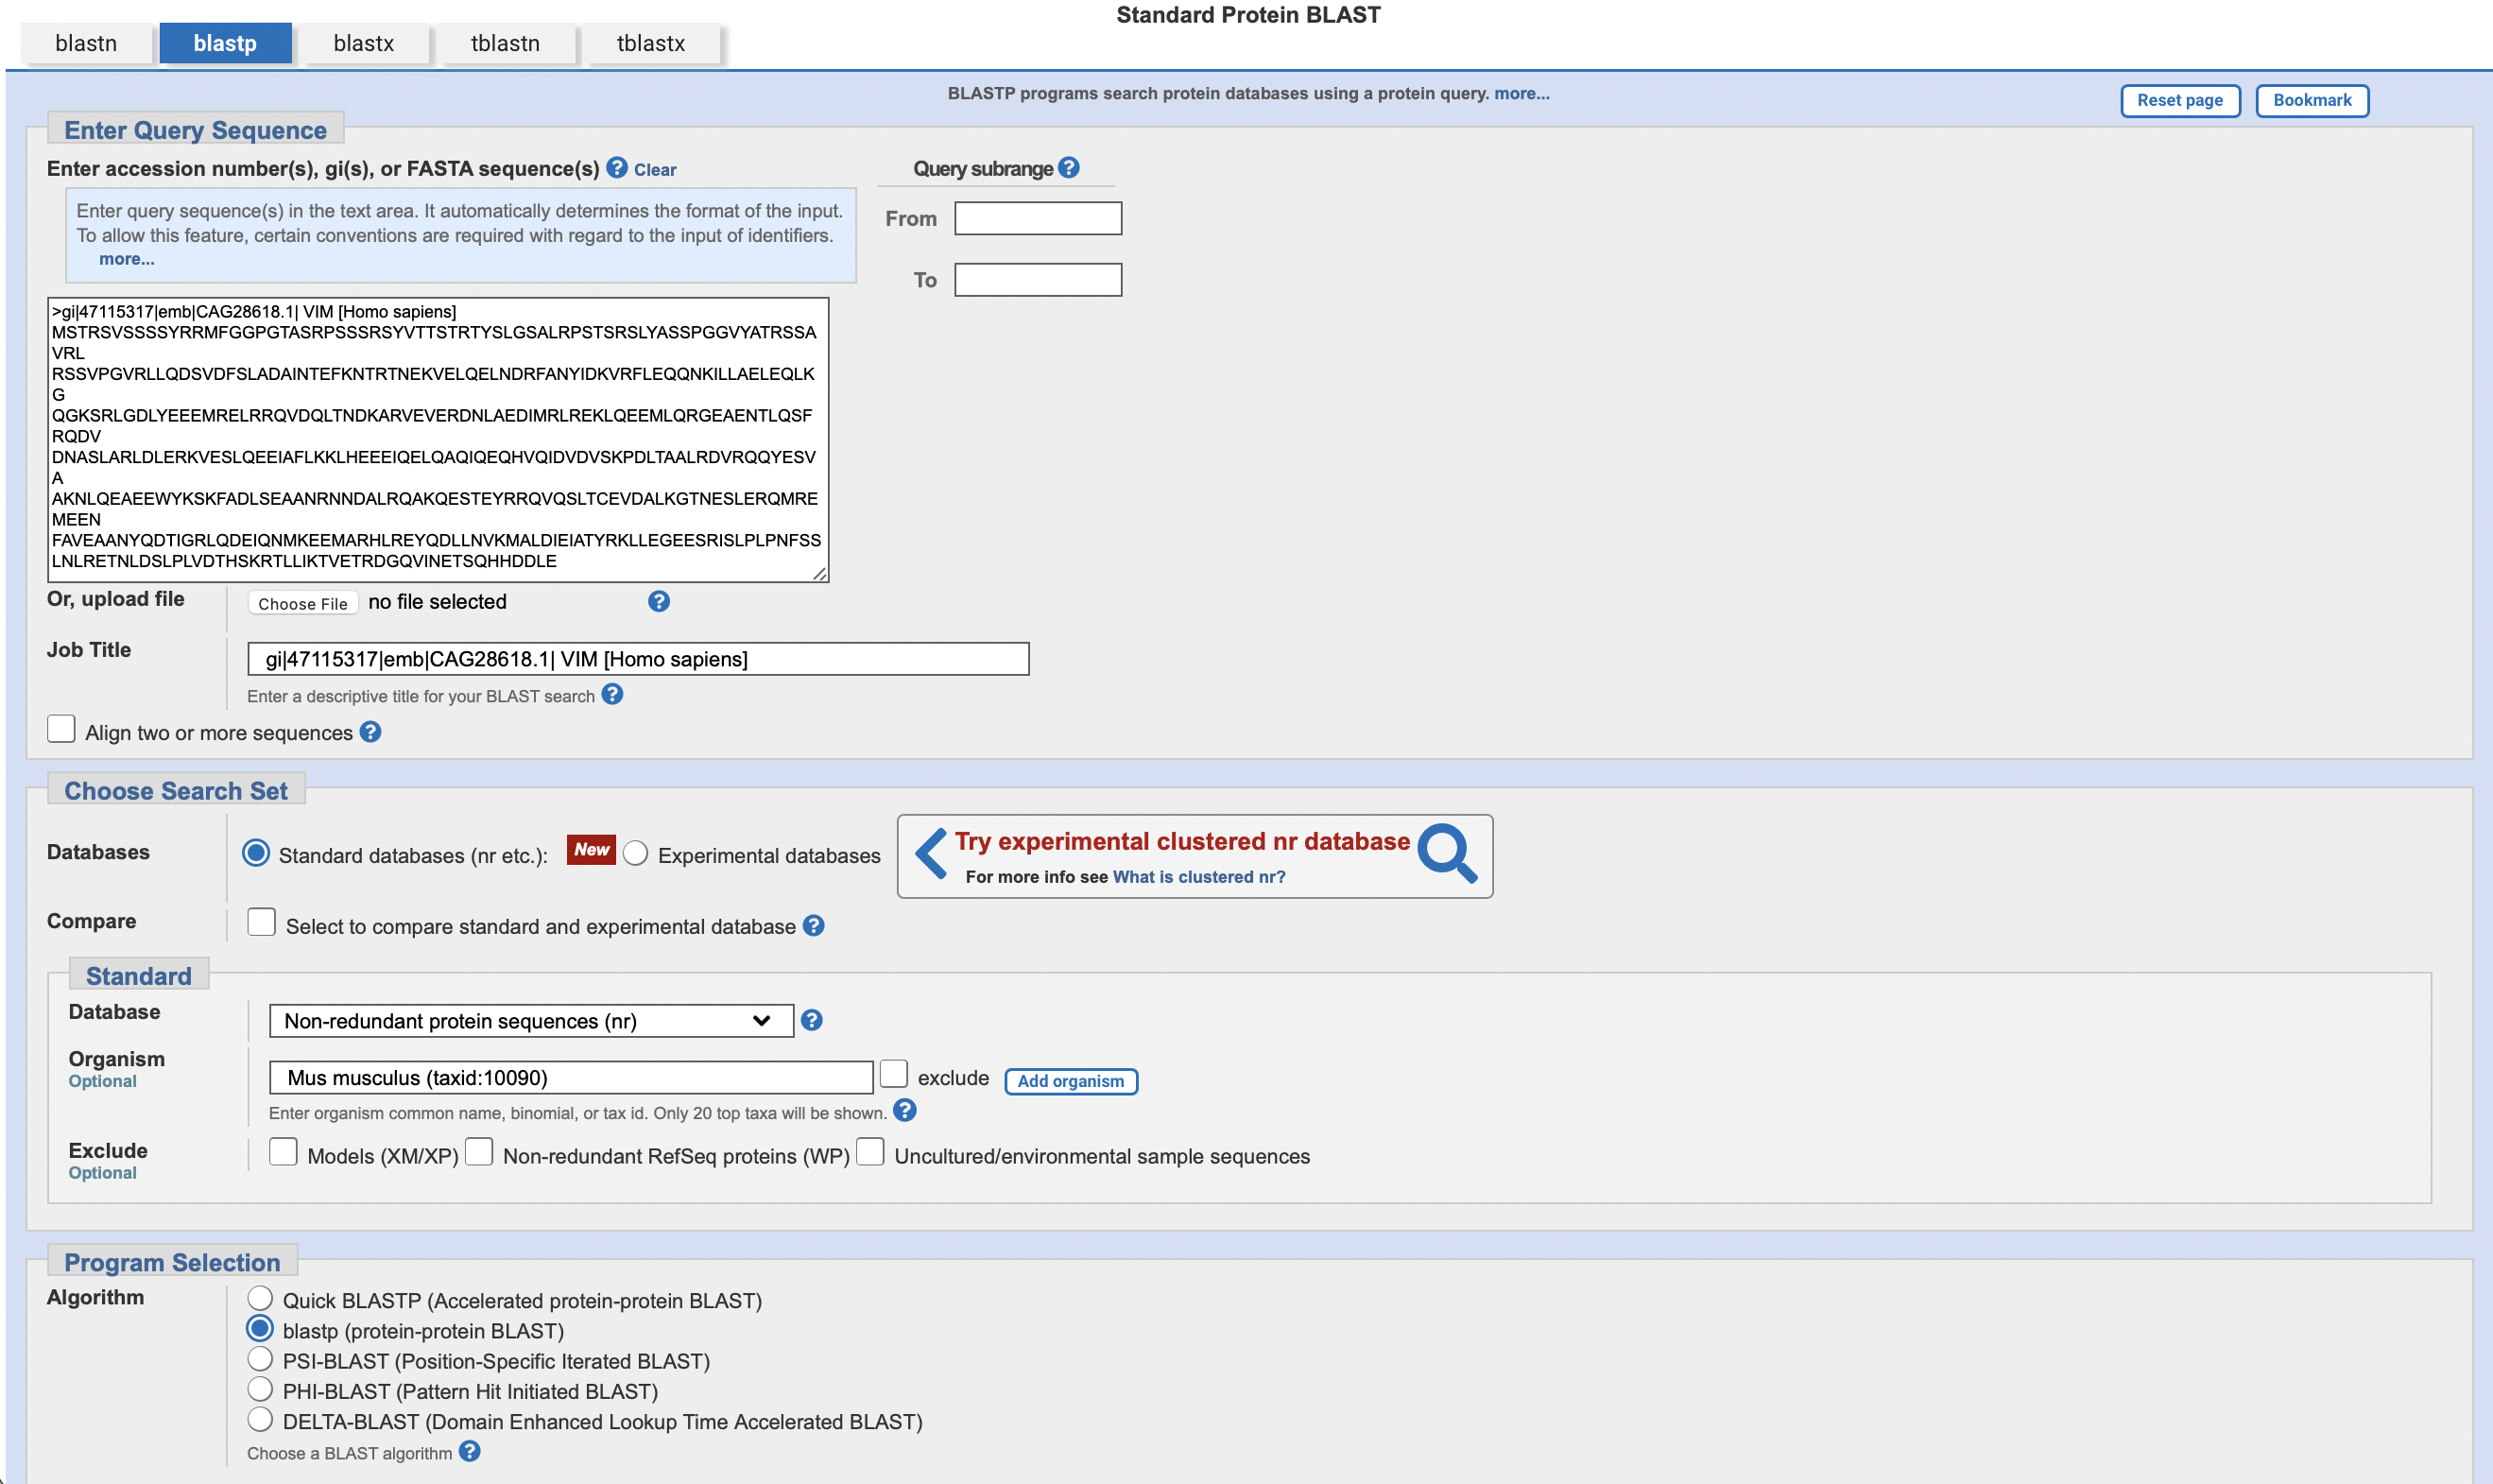
Task: Click help icon next to upload file
Action: [x=659, y=601]
